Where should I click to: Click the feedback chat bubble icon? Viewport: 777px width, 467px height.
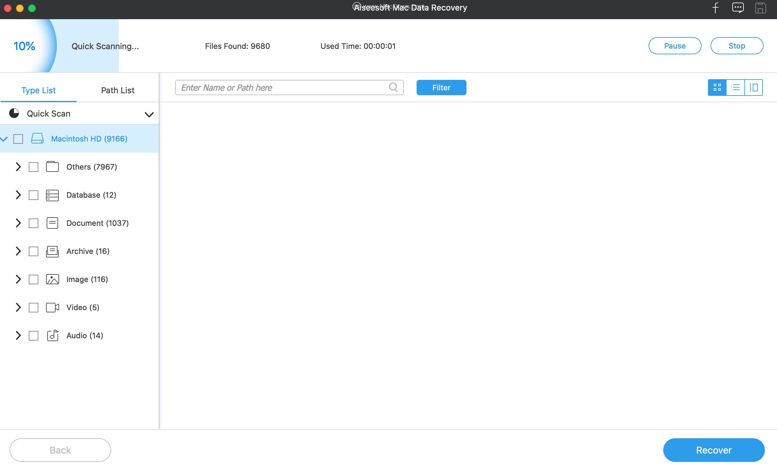pyautogui.click(x=738, y=8)
